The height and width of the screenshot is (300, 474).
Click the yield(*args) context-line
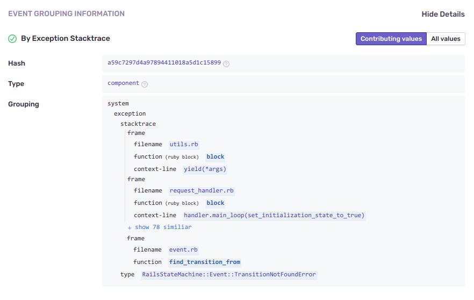pos(205,169)
